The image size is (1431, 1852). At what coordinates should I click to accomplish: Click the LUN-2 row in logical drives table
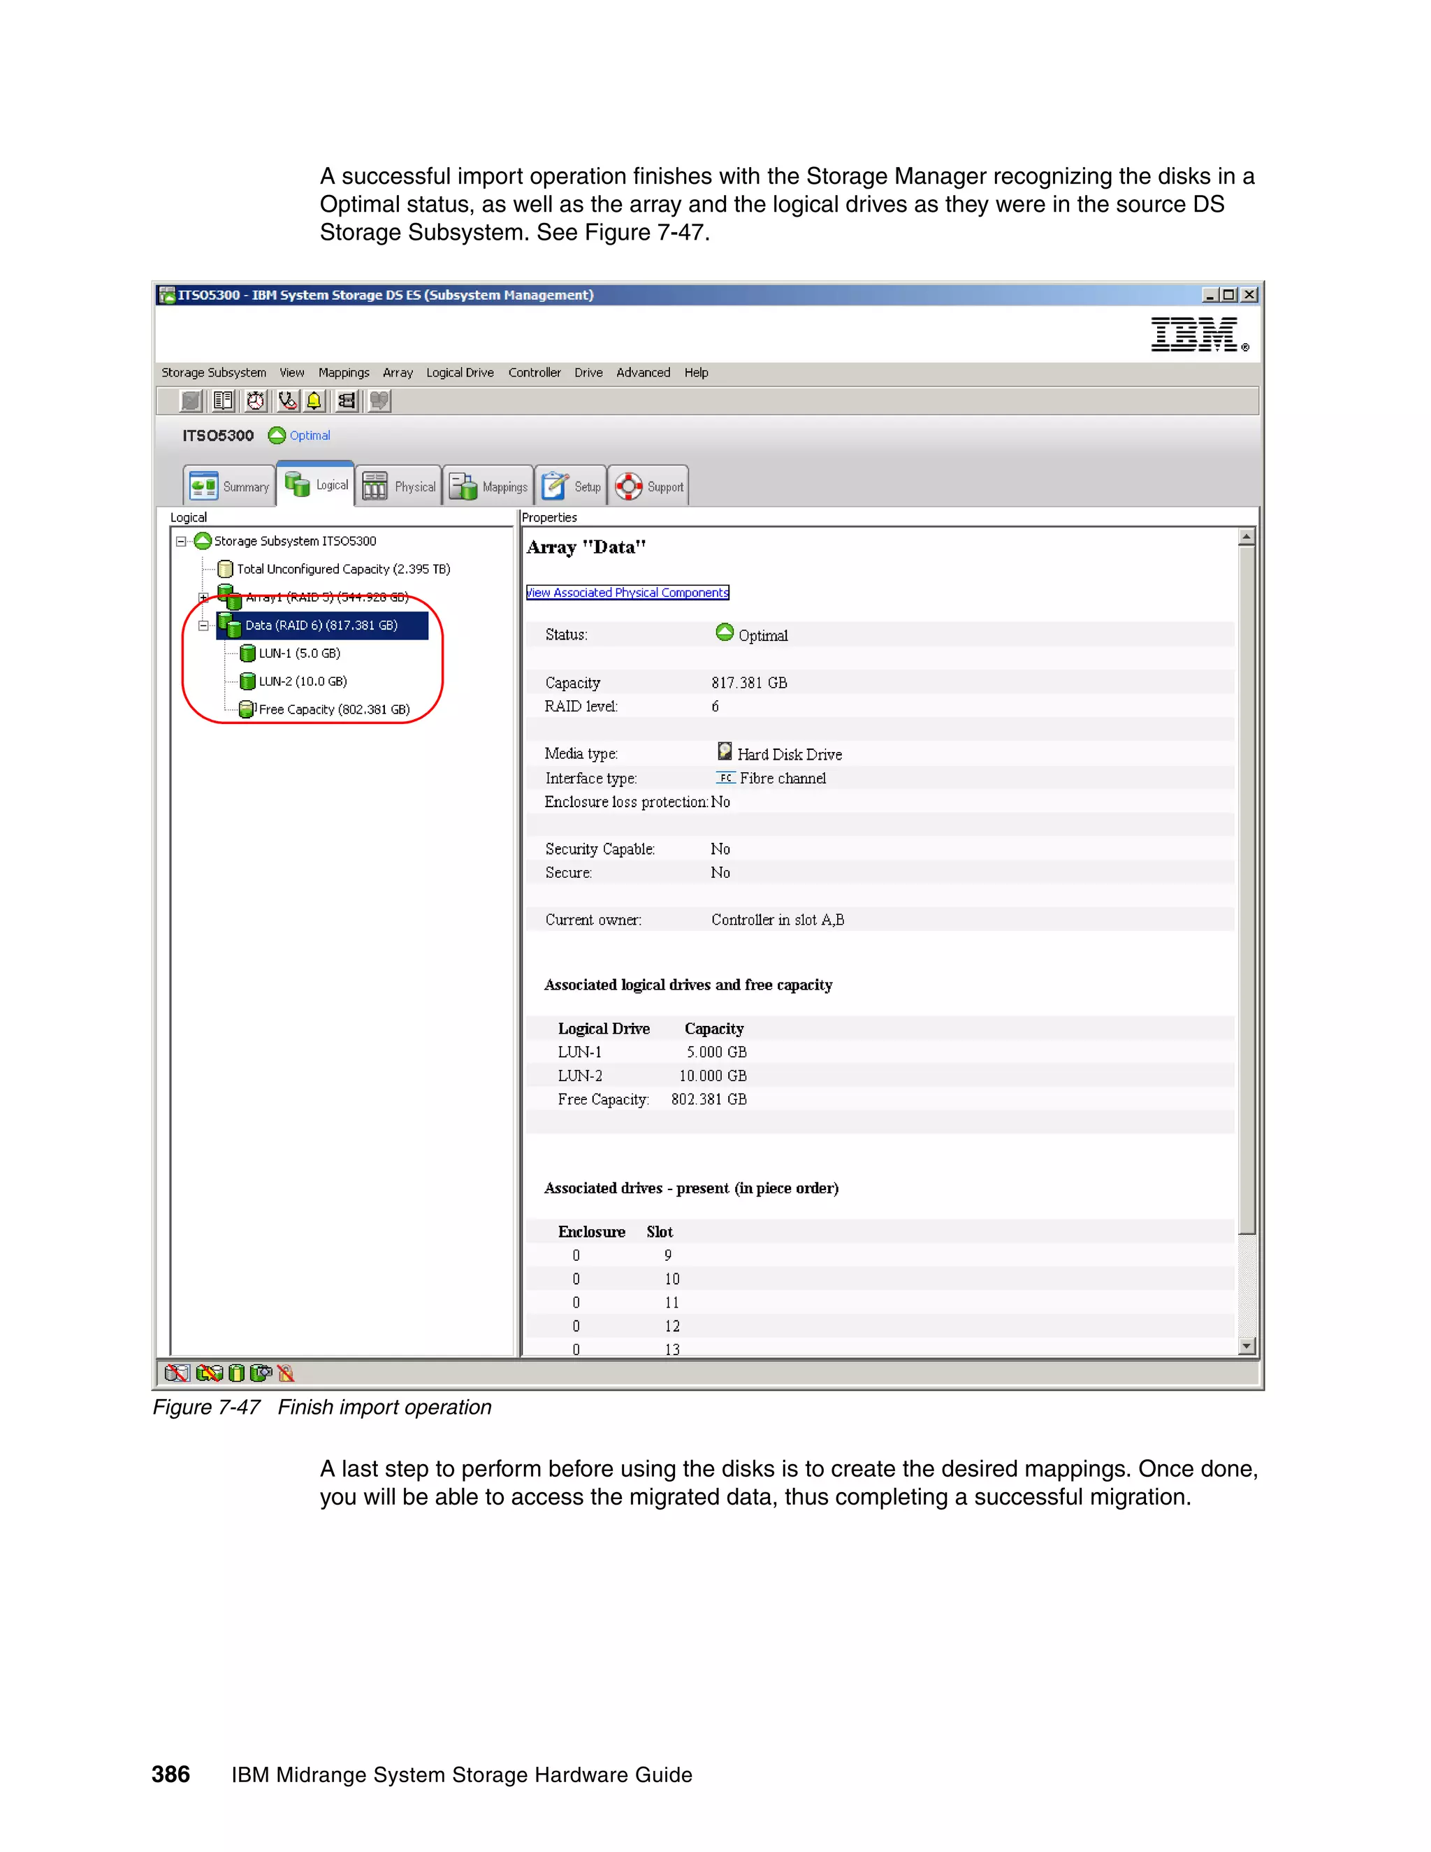[x=879, y=1076]
